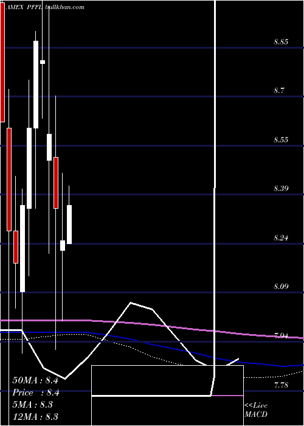304x426 pixels.
Task: Click the 50MA : 8.4 legend text
Action: pos(35,380)
